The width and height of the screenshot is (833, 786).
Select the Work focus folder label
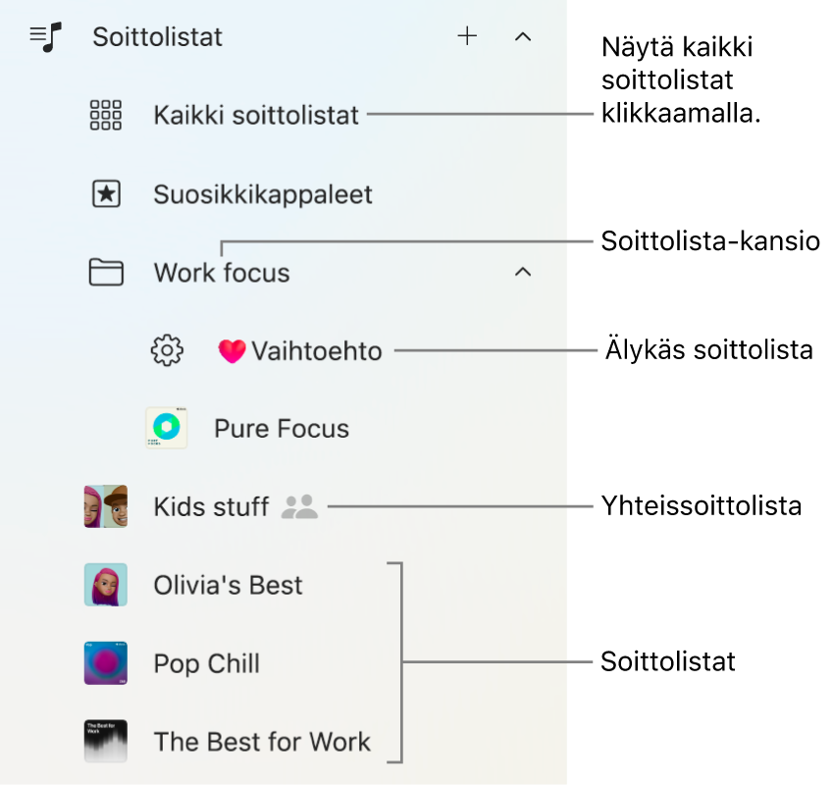click(x=222, y=273)
